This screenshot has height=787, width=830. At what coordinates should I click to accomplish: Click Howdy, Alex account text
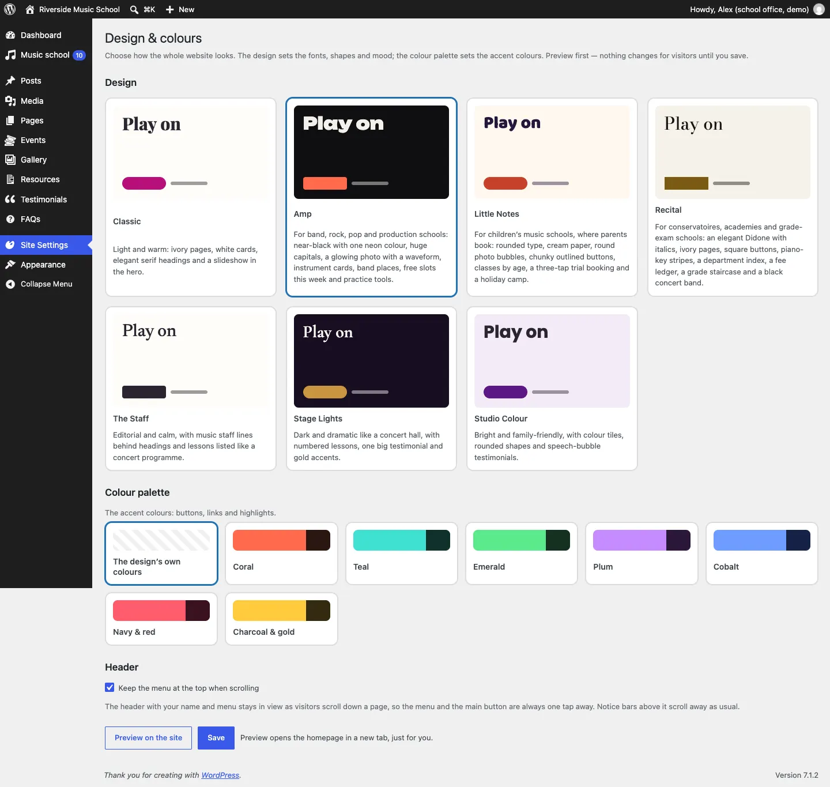point(749,9)
